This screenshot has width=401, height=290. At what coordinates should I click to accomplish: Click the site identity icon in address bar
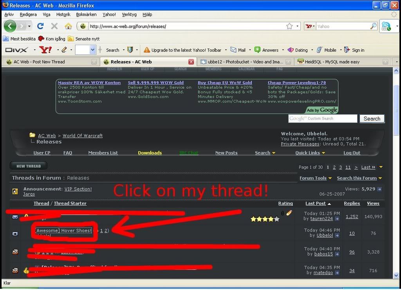click(x=83, y=26)
